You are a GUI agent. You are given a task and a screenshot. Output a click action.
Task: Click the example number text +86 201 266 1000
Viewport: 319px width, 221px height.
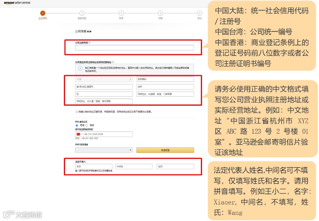coord(90,138)
